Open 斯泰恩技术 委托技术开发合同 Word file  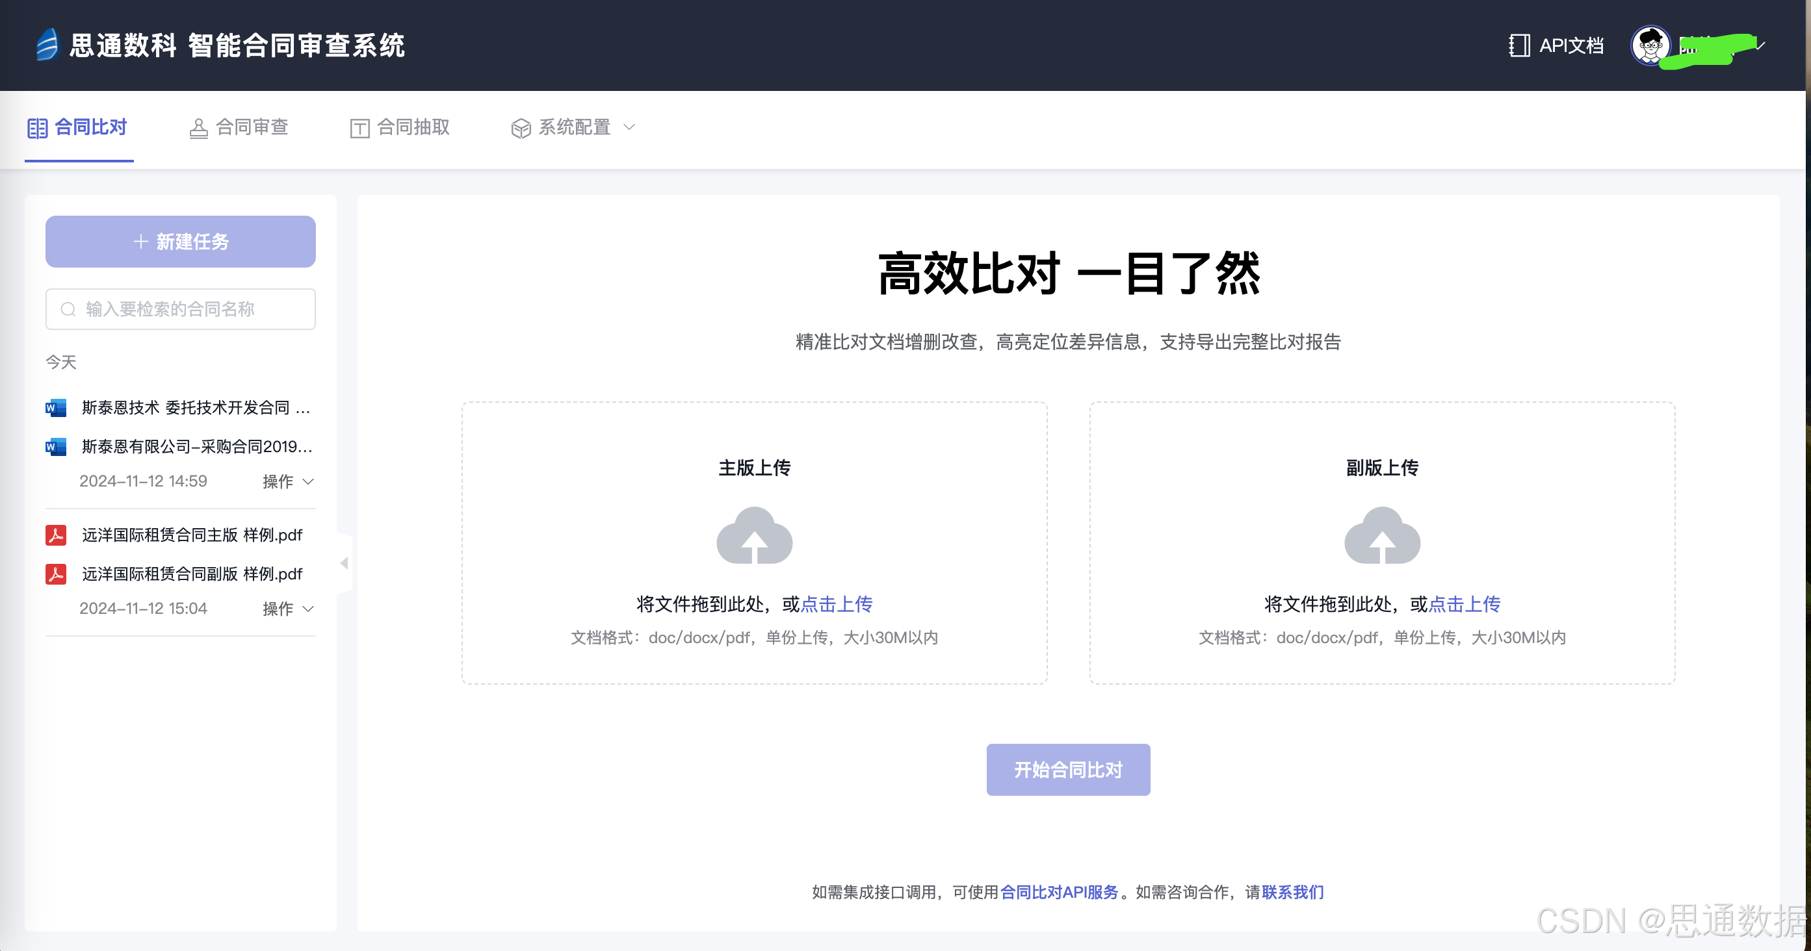tap(195, 407)
